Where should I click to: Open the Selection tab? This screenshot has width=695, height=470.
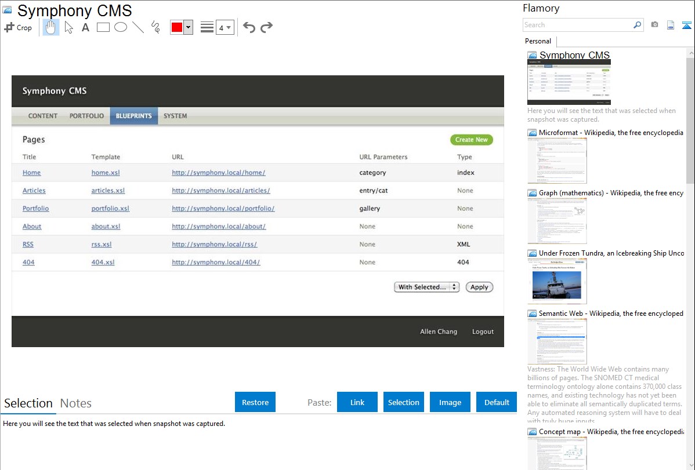pos(28,403)
